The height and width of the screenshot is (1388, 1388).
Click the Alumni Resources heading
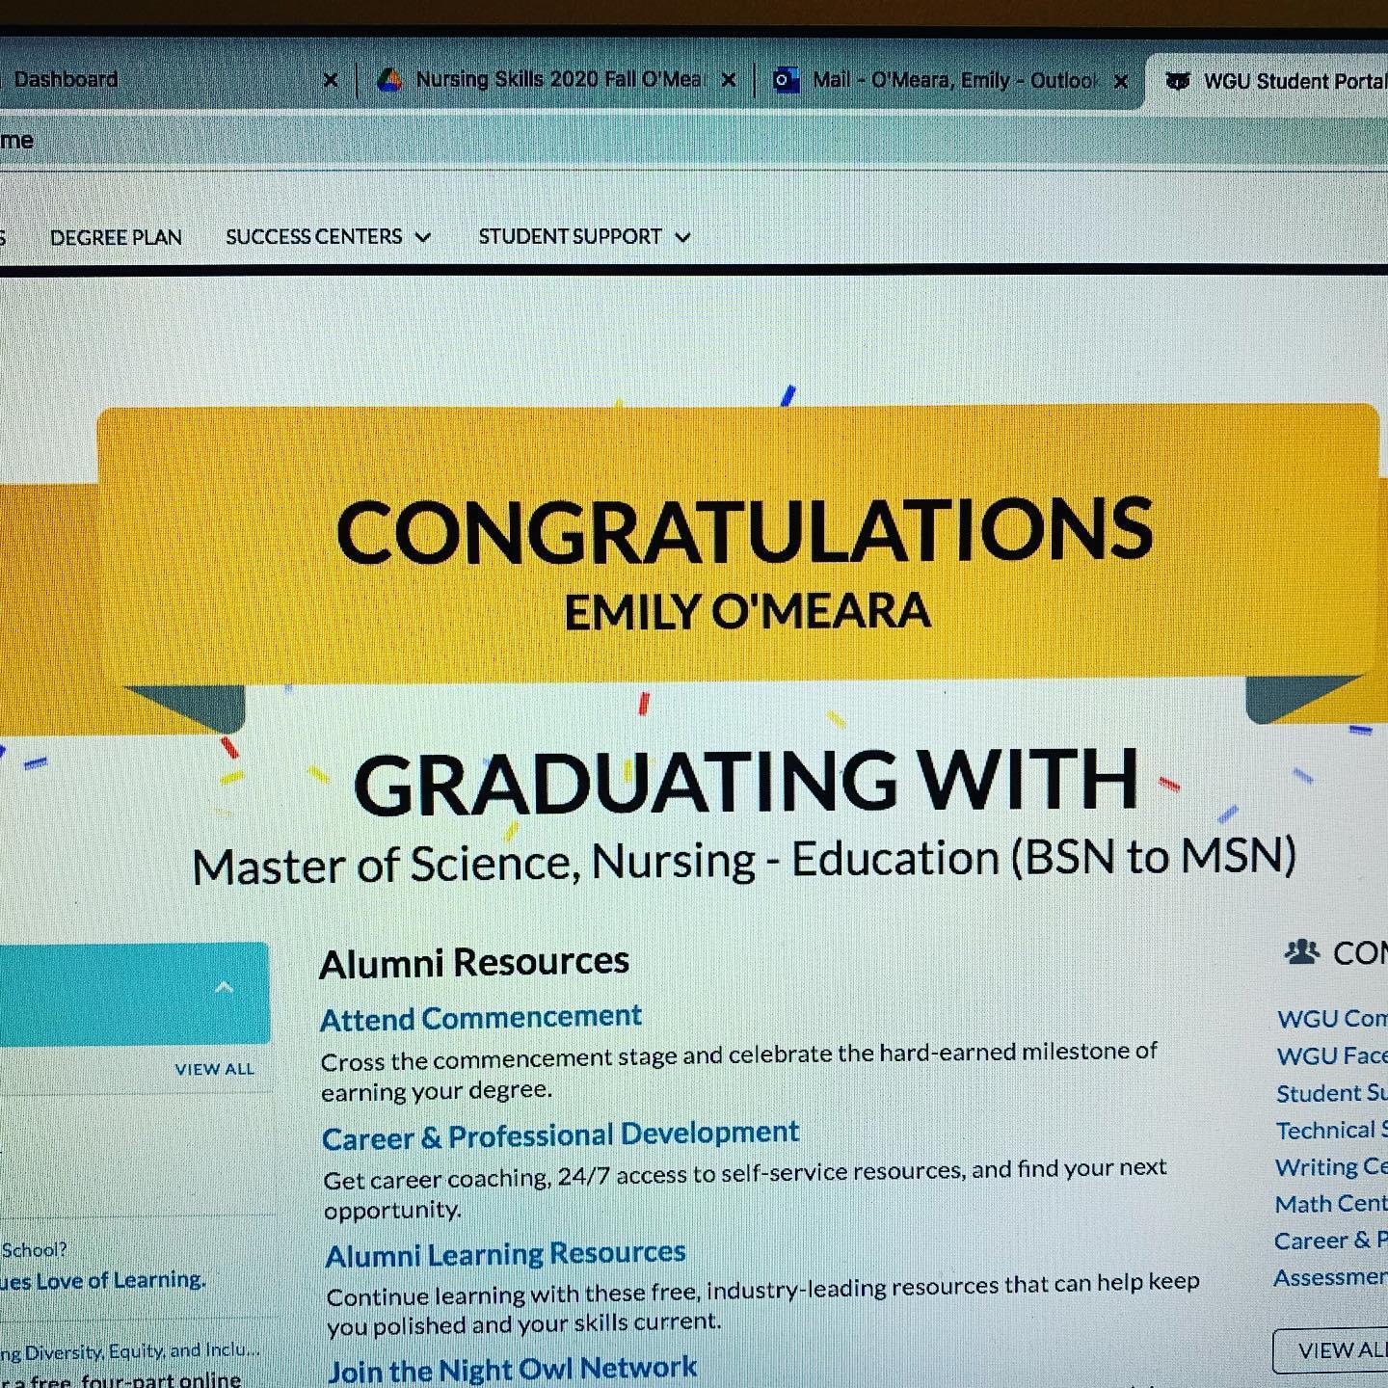click(474, 962)
